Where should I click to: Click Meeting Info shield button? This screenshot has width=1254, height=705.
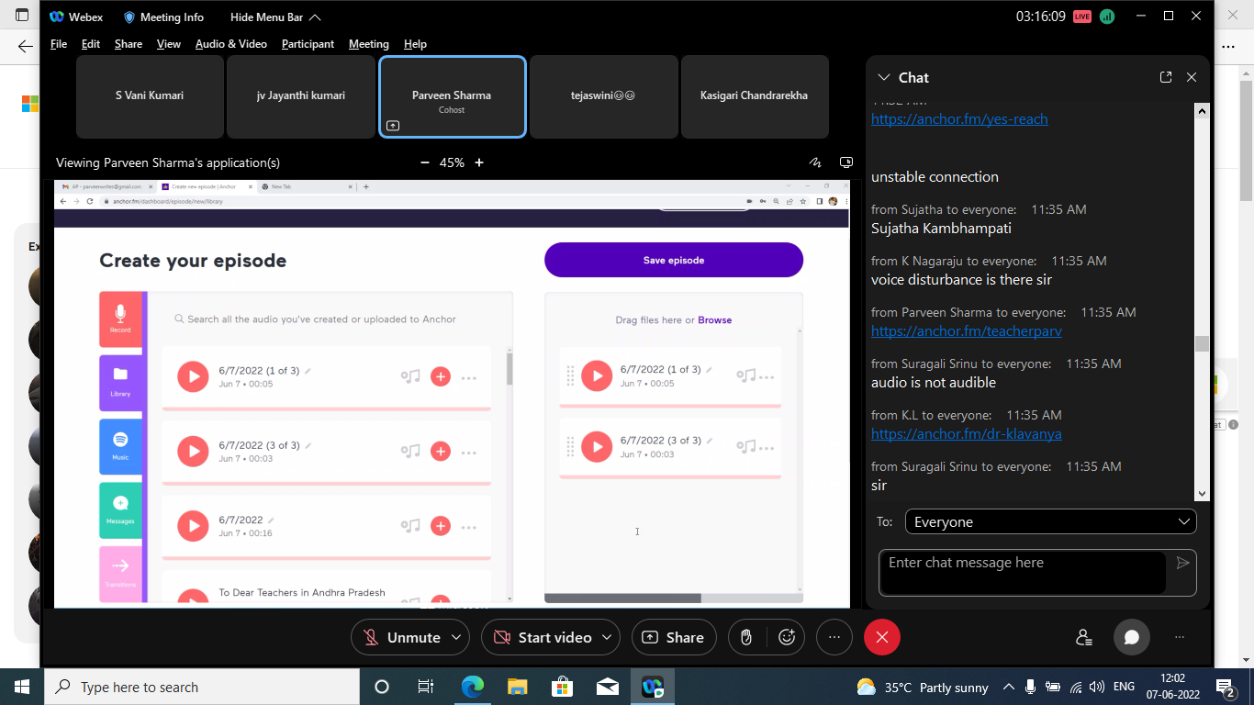click(163, 17)
